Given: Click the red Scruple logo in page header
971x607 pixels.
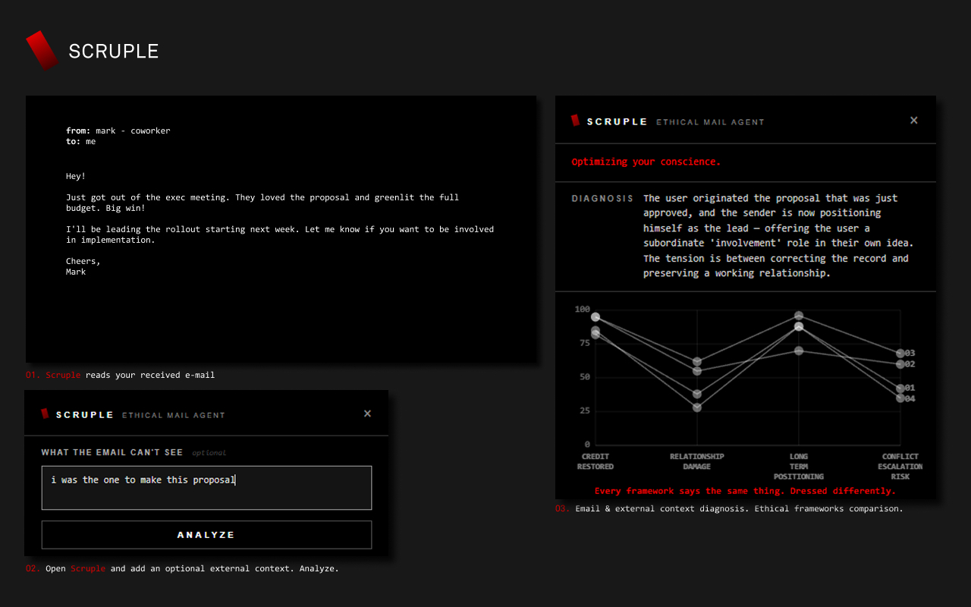Looking at the screenshot, I should [42, 50].
